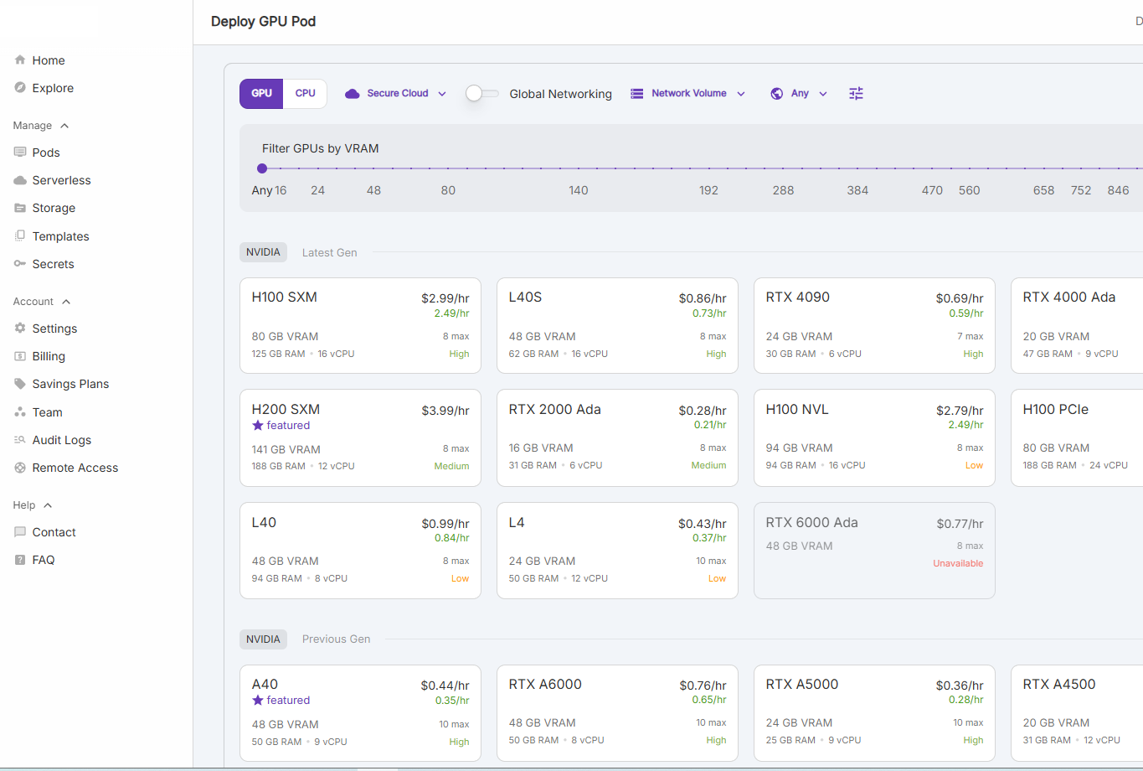Image resolution: width=1143 pixels, height=771 pixels.
Task: Select the GPU option
Action: [x=262, y=94]
